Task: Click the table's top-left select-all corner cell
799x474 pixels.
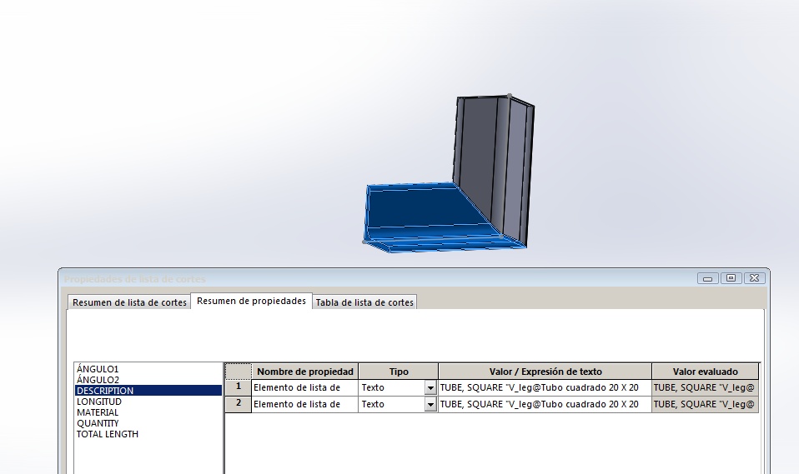Action: [238, 372]
